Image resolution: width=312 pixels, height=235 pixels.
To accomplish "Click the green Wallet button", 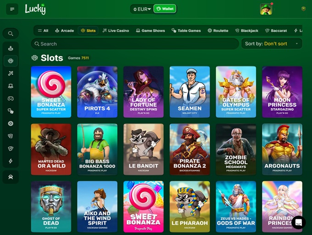I will [x=165, y=9].
